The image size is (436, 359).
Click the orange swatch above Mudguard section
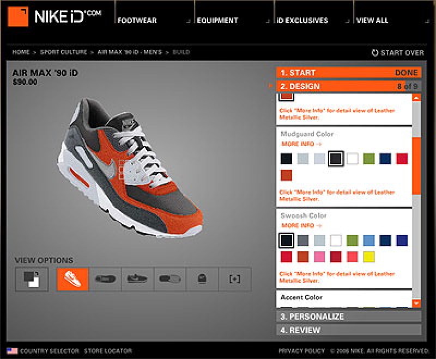[287, 96]
